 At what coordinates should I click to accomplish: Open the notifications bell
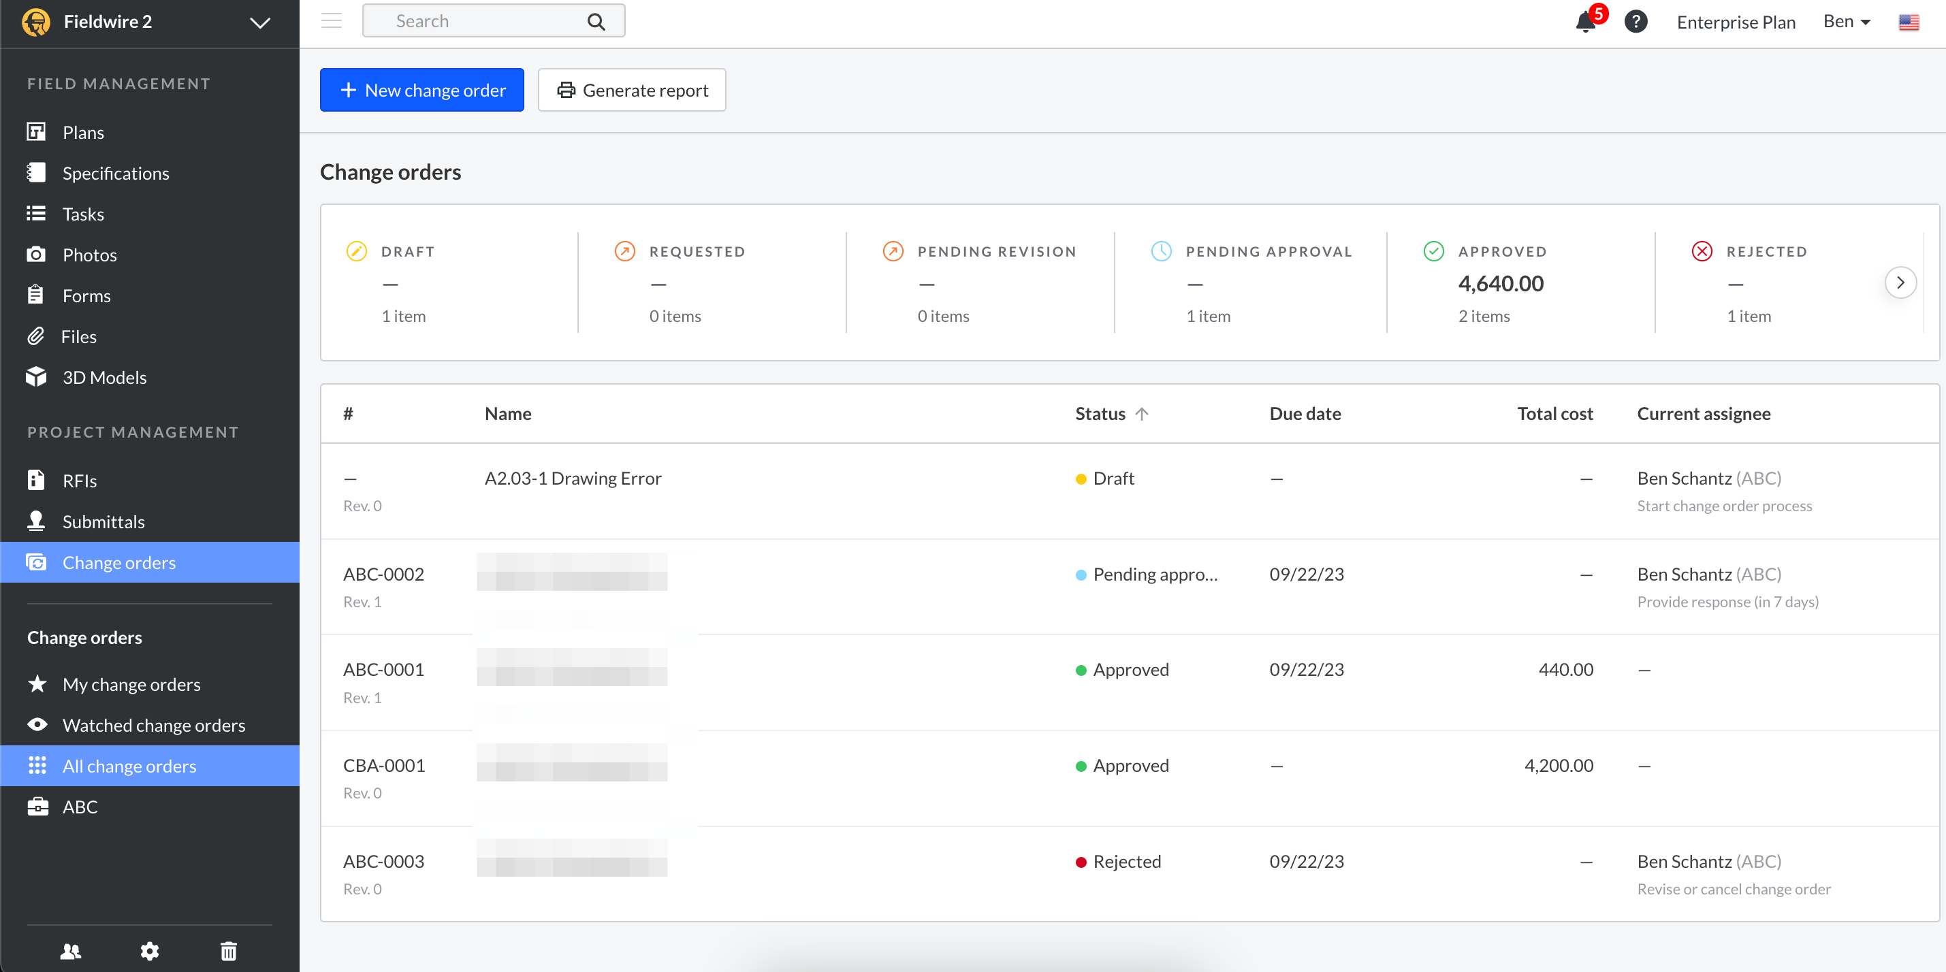pos(1586,22)
